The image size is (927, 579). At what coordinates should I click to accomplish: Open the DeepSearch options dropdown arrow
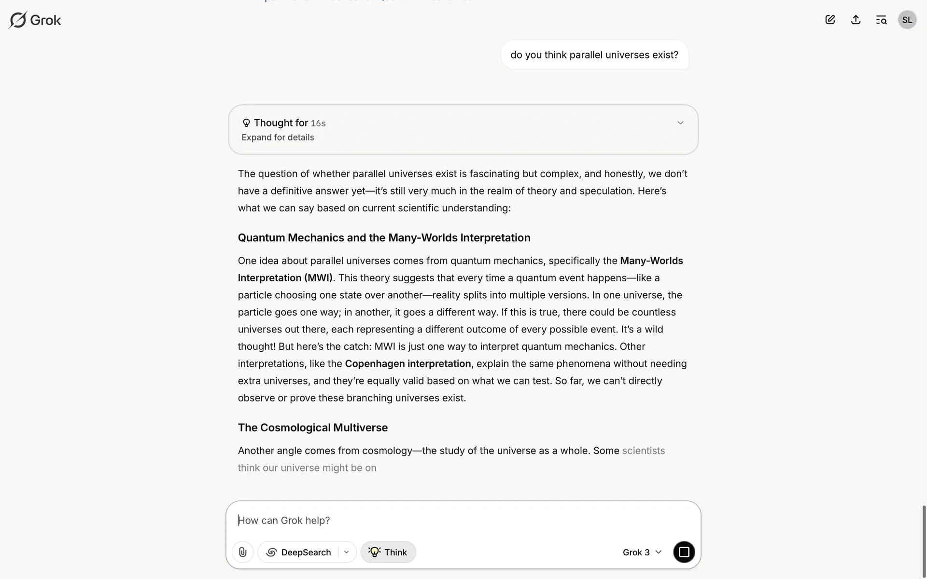(346, 552)
